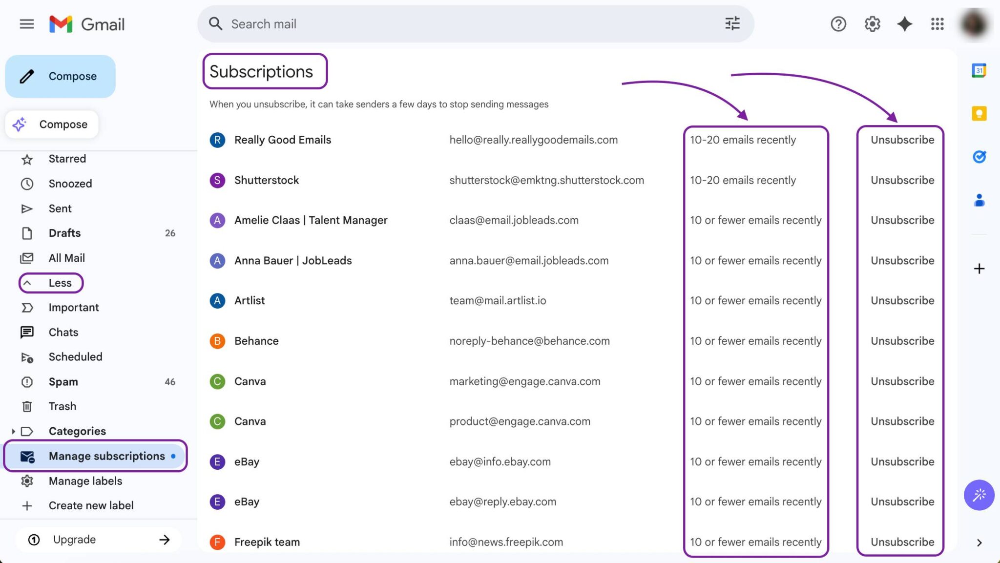Expand the Categories label group
This screenshot has height=563, width=1000.
point(13,431)
